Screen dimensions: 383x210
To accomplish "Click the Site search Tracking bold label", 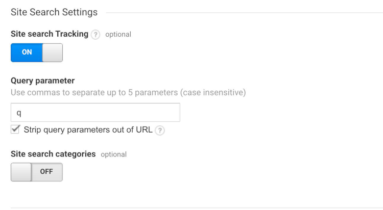I will pyautogui.click(x=49, y=34).
